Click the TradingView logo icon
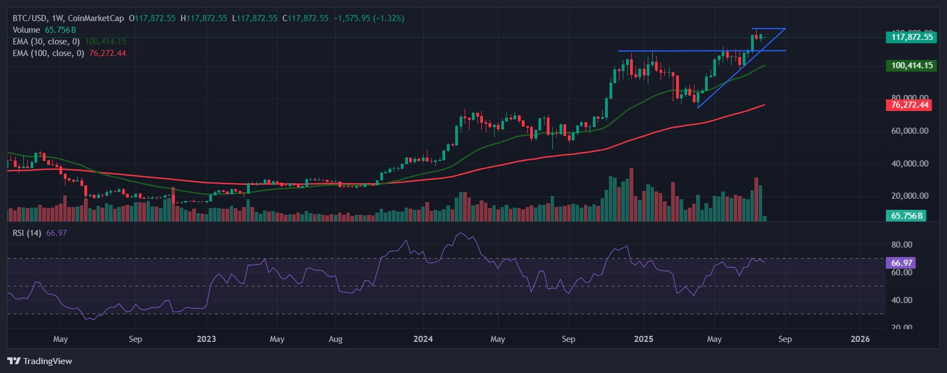The width and height of the screenshot is (947, 373). pos(14,361)
